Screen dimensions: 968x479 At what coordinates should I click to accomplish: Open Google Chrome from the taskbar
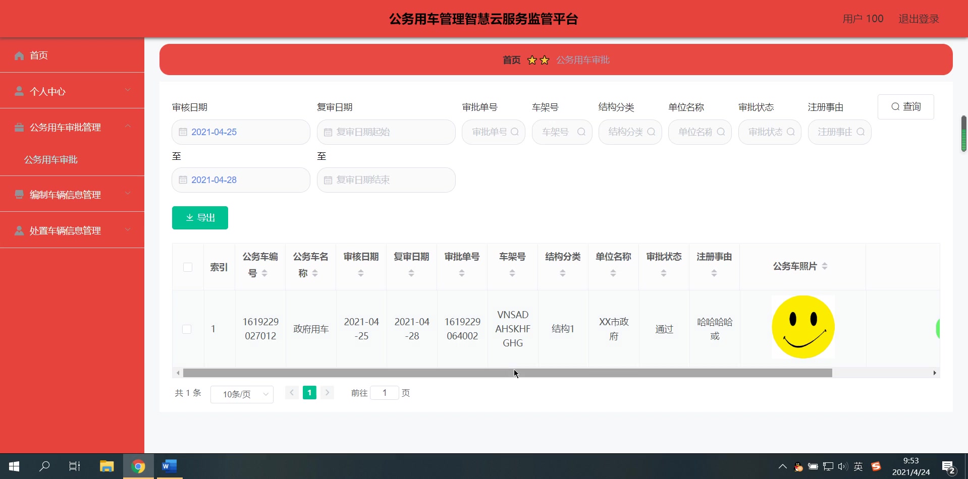pyautogui.click(x=138, y=466)
